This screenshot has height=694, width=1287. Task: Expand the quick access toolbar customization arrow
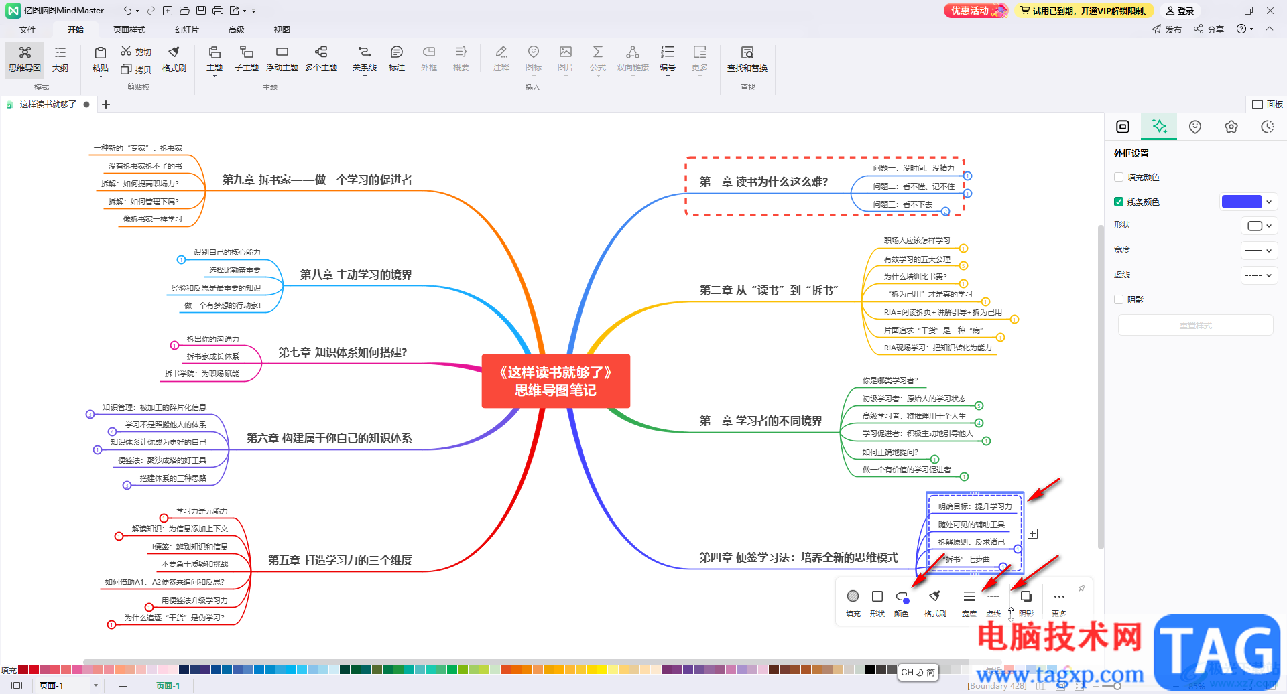[254, 11]
